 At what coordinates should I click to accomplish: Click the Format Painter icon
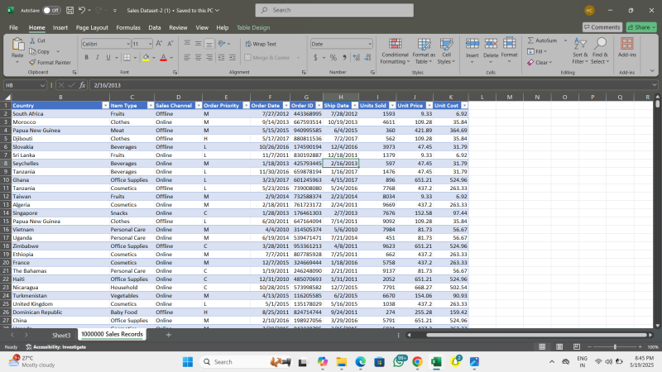click(32, 62)
